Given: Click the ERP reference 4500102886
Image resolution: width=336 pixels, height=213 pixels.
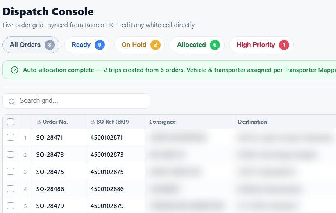Looking at the screenshot, I should click(107, 189).
